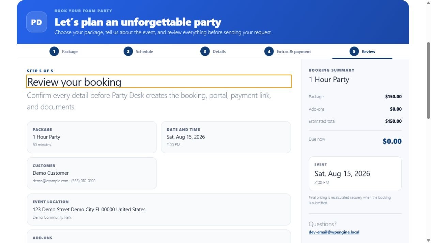The width and height of the screenshot is (431, 243).
Task: Click the dev-email@wpengine.local link
Action: (334, 232)
